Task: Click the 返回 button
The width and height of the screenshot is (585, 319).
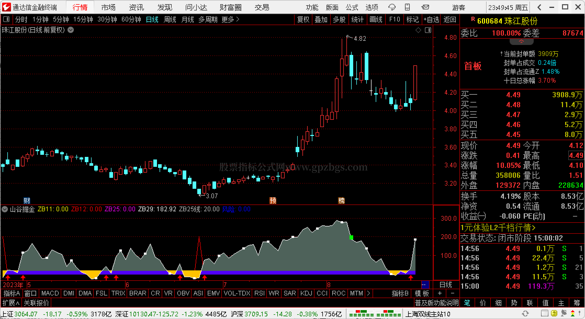Action: tap(450, 19)
